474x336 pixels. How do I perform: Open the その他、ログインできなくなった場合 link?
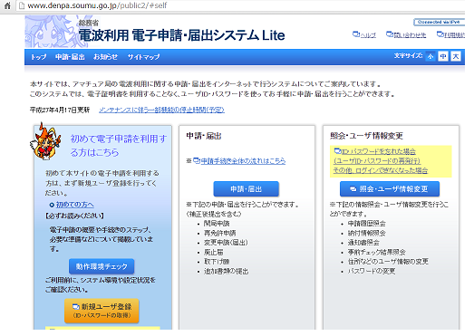click(x=381, y=171)
